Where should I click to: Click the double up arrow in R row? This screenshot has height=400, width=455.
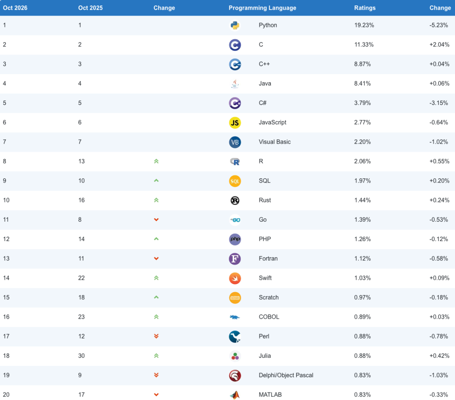point(156,161)
